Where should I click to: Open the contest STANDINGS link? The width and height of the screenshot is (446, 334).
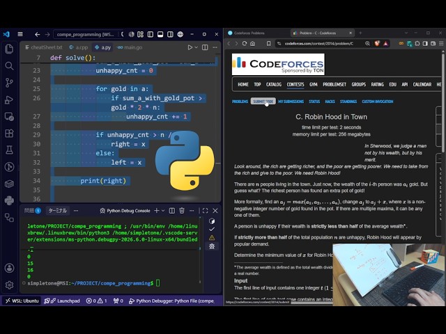pos(348,102)
